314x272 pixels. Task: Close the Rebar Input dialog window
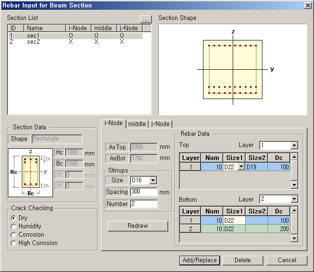pos(307,5)
